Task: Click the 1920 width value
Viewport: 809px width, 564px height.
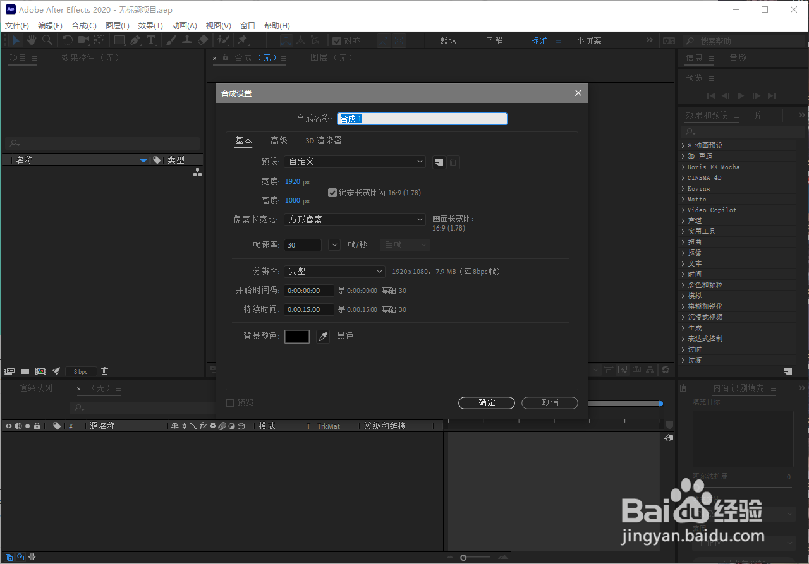Action: pos(293,182)
